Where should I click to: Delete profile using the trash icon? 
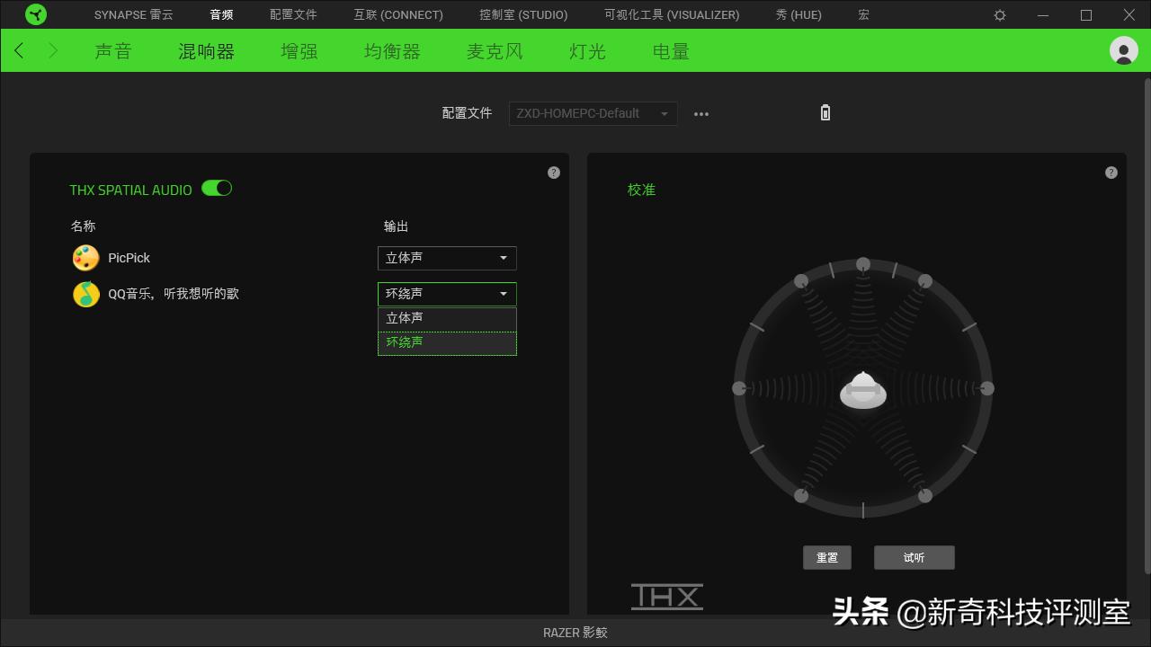coord(825,112)
